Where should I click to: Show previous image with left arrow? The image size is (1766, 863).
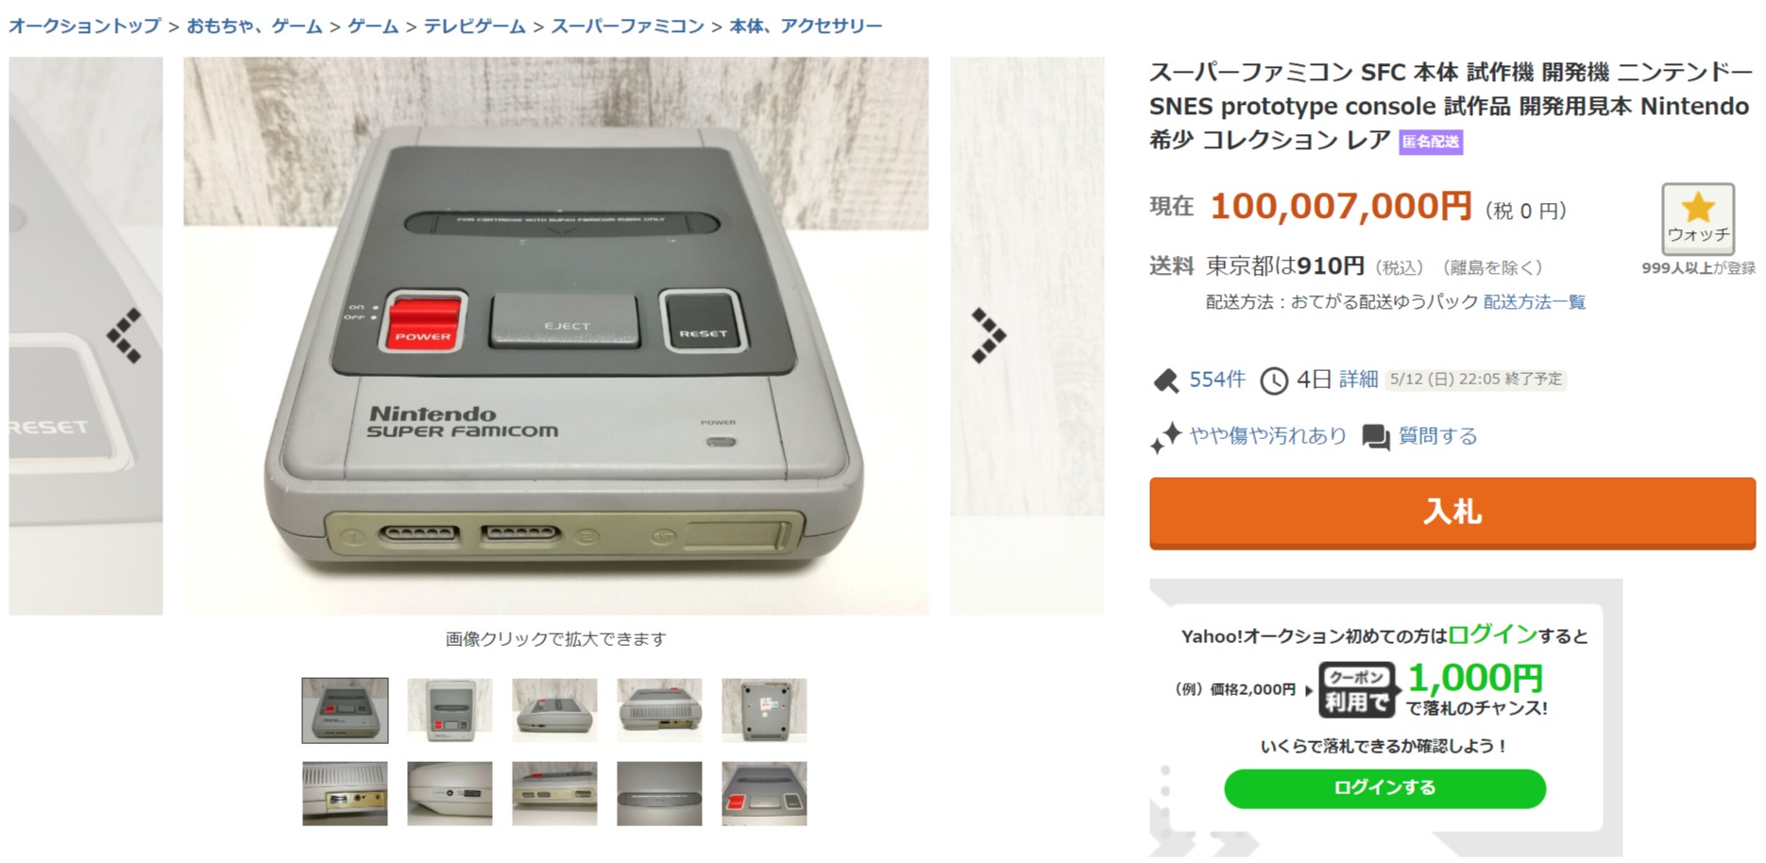(124, 336)
